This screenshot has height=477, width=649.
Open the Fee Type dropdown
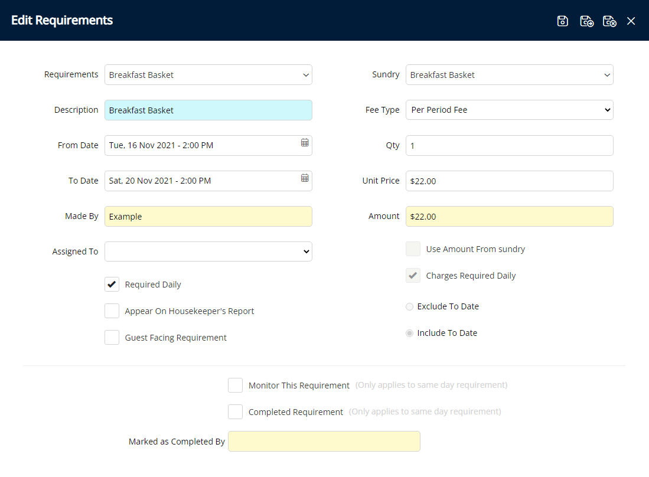(x=510, y=110)
